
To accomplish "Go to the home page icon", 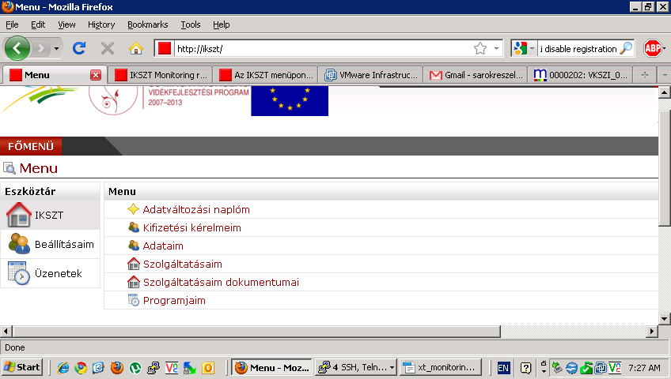I will [136, 48].
